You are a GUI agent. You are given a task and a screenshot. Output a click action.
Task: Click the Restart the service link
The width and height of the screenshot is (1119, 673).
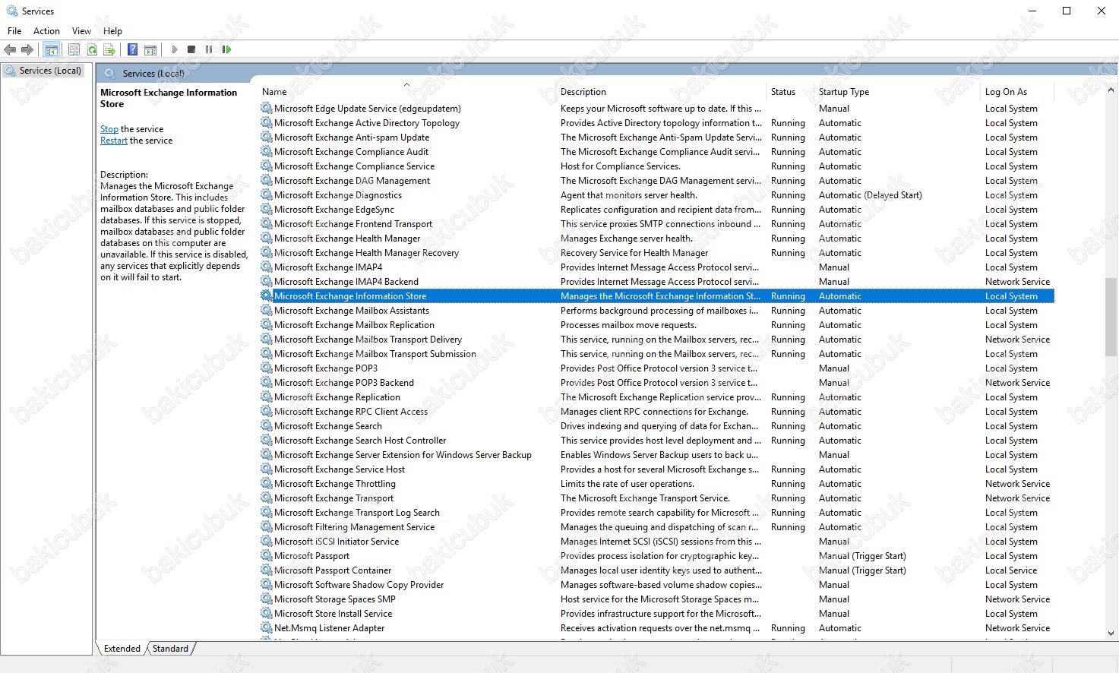pos(114,141)
